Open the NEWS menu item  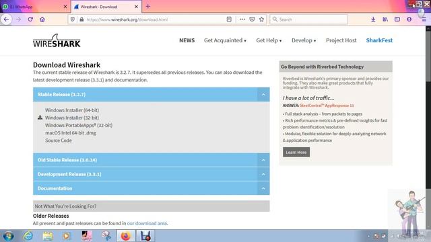(187, 40)
